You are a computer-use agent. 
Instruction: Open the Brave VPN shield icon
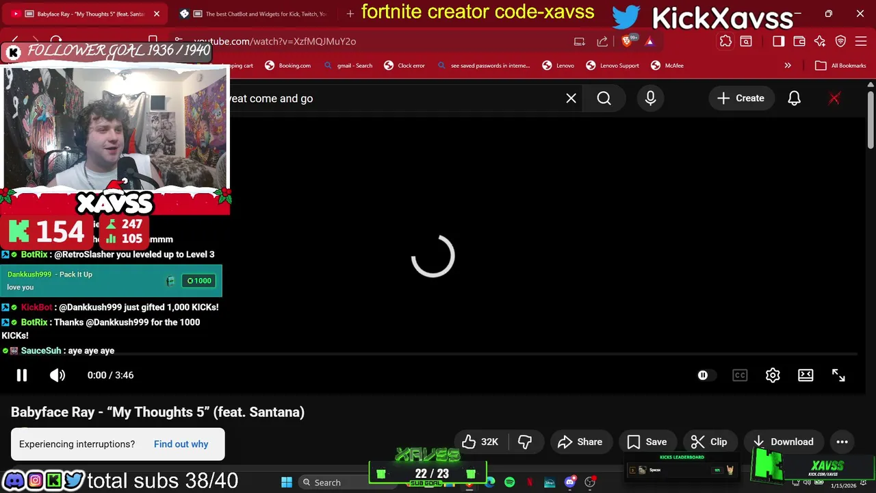click(x=841, y=42)
